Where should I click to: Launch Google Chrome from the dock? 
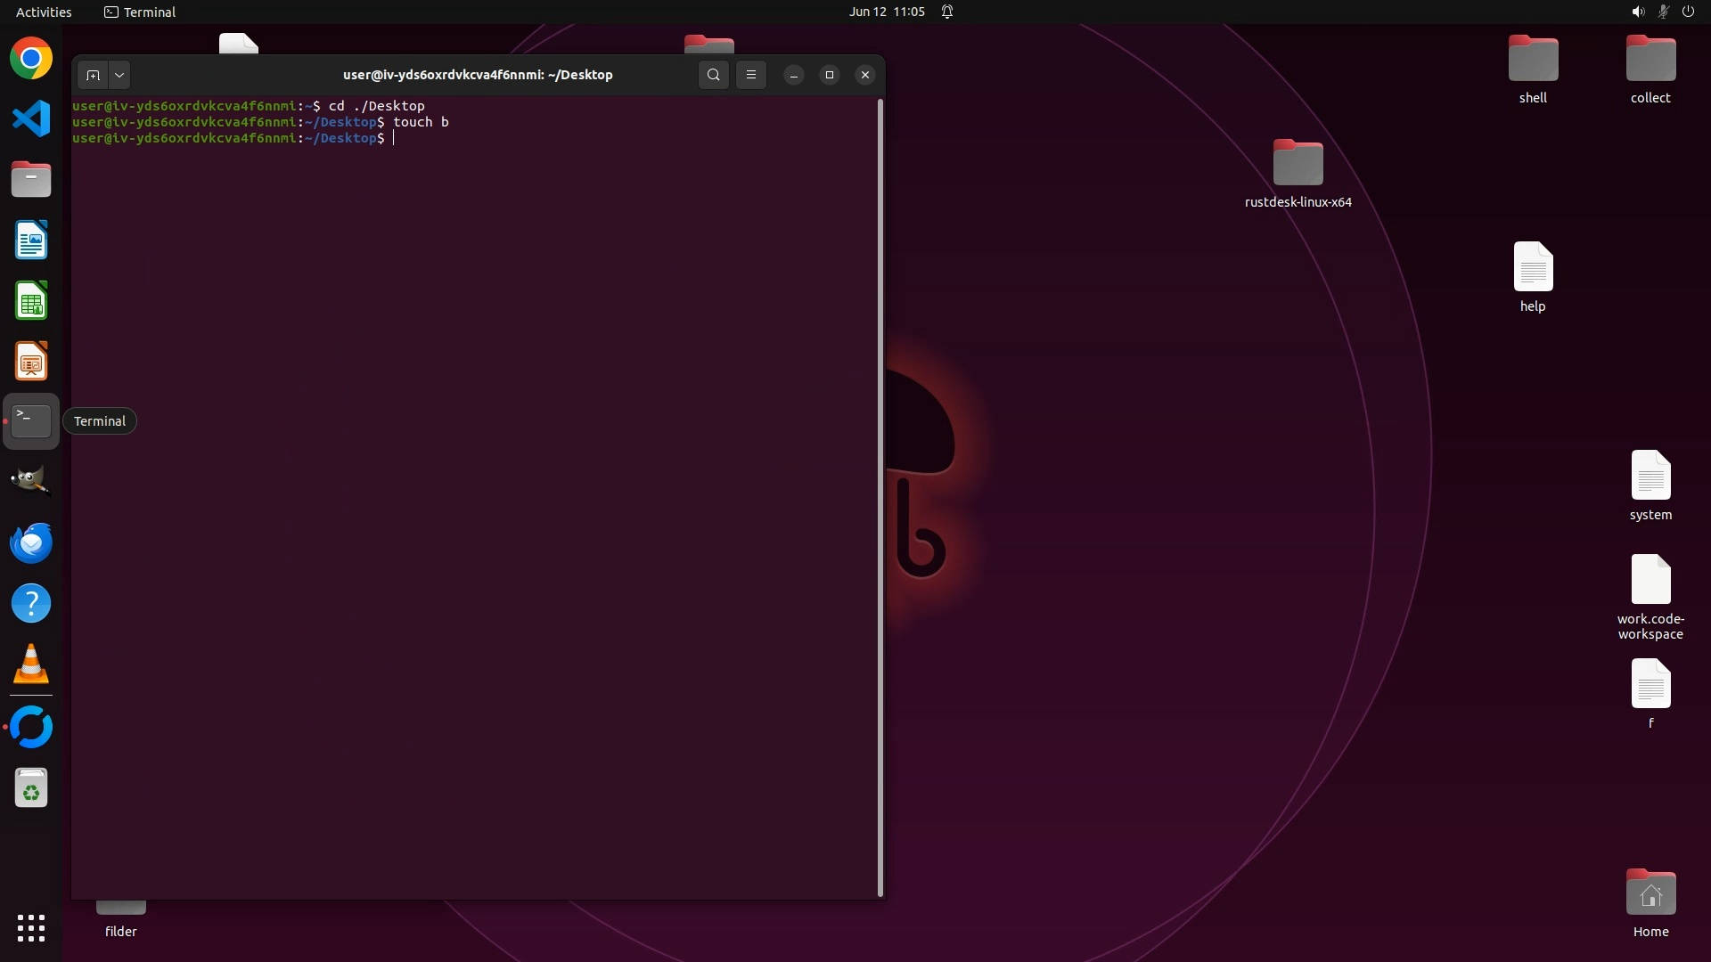[31, 59]
